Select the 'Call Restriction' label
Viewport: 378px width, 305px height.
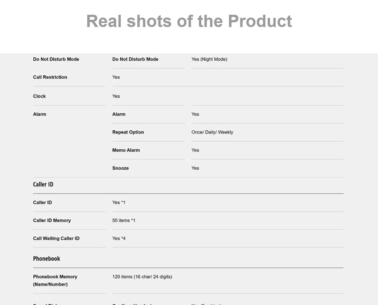tap(50, 77)
